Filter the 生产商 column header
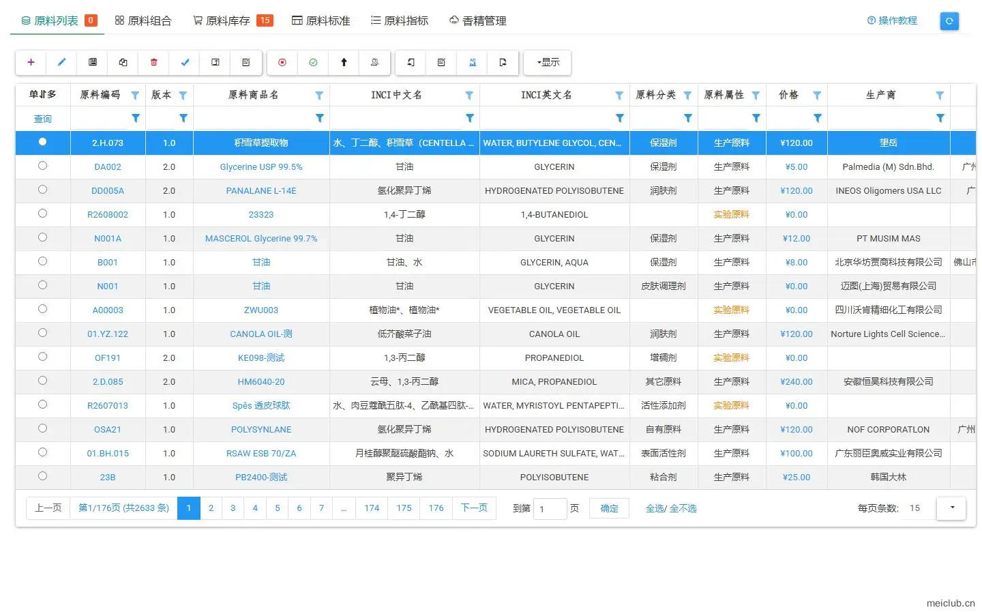 point(940,96)
